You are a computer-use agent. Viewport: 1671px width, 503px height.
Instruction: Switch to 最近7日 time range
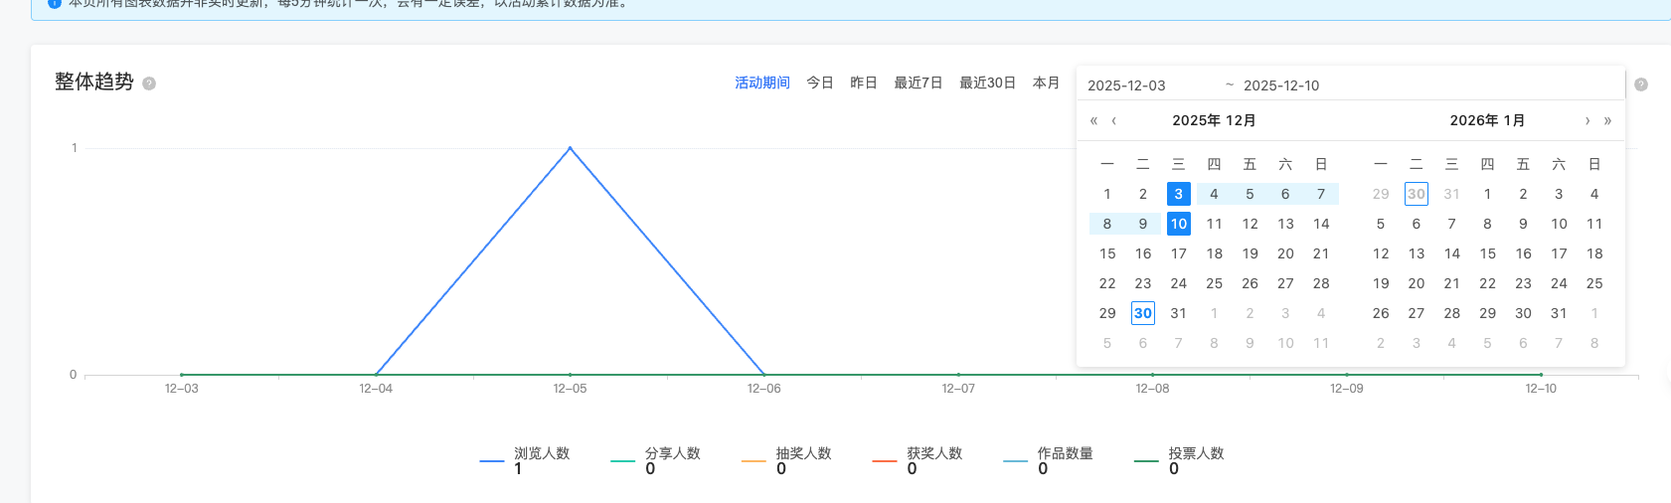point(918,83)
